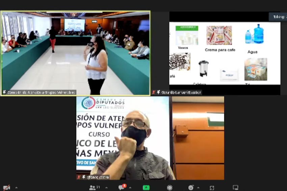Click muted mic icon on bottom video tile
Image resolution: width=287 pixels, height=191 pixels.
[x=79, y=177]
